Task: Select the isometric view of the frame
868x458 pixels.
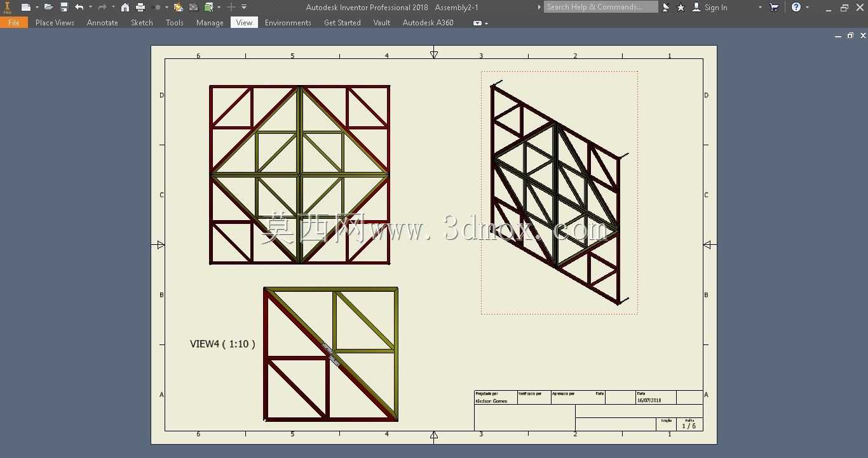Action: [559, 192]
